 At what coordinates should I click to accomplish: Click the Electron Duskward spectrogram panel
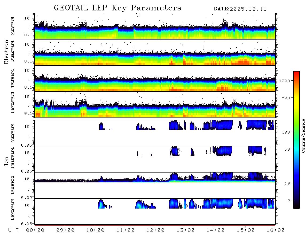pyautogui.click(x=155, y=52)
